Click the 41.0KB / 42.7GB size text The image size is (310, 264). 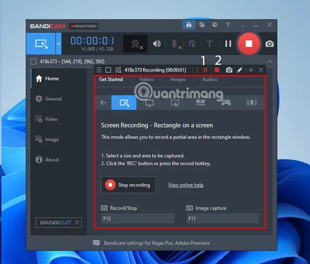tap(97, 49)
